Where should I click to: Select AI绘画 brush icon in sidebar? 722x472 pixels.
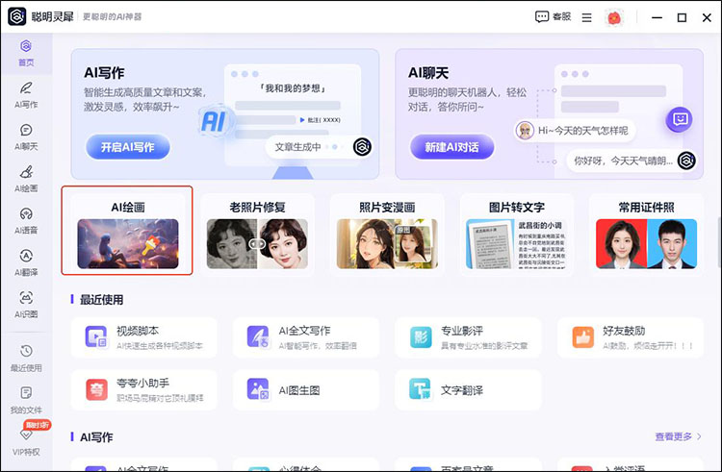26,178
